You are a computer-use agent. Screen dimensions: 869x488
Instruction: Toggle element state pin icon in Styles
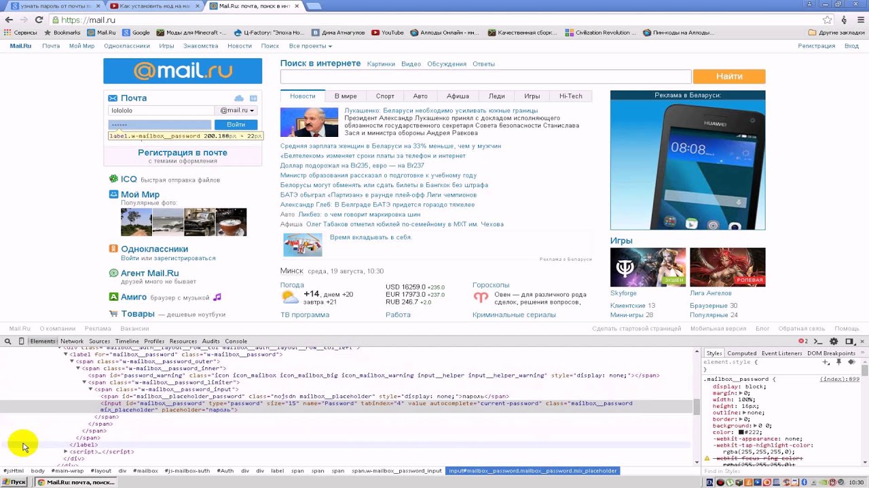(x=839, y=362)
